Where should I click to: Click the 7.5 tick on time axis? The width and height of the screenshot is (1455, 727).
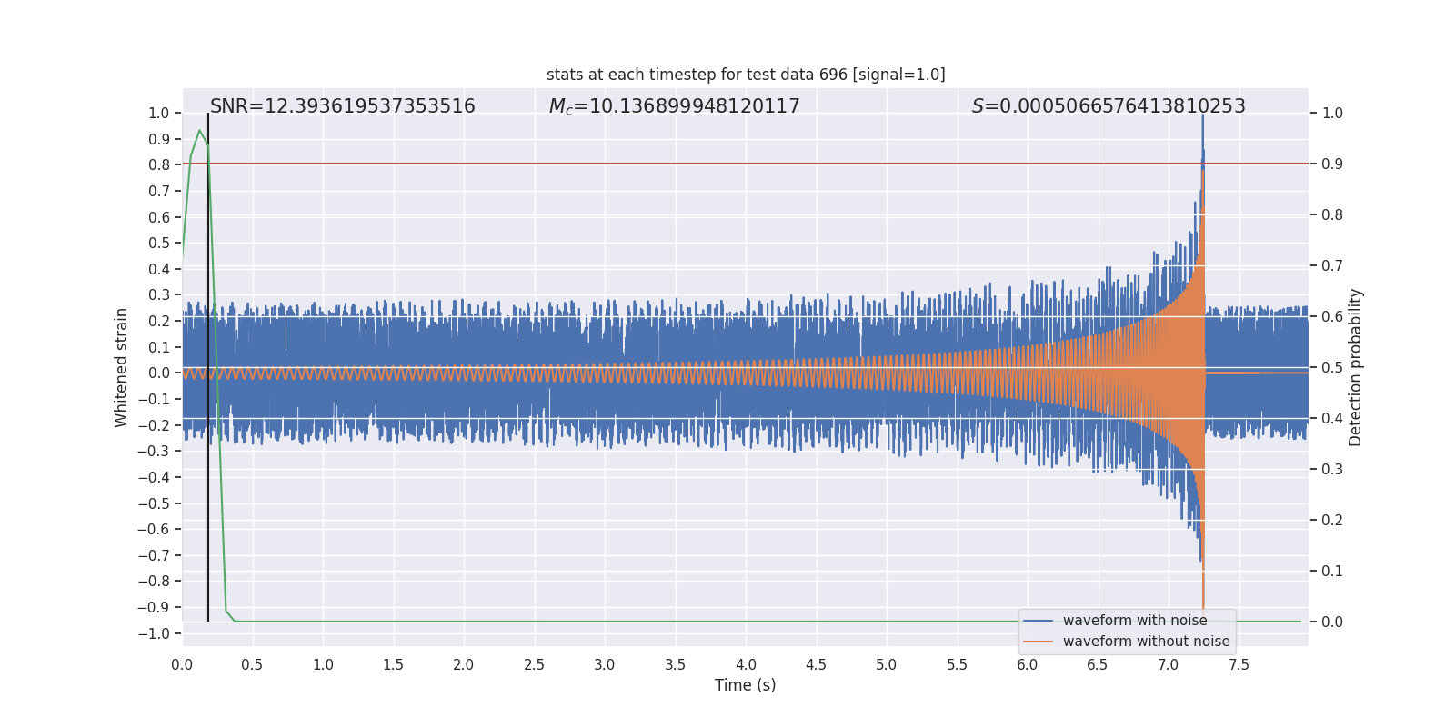[x=1239, y=665]
